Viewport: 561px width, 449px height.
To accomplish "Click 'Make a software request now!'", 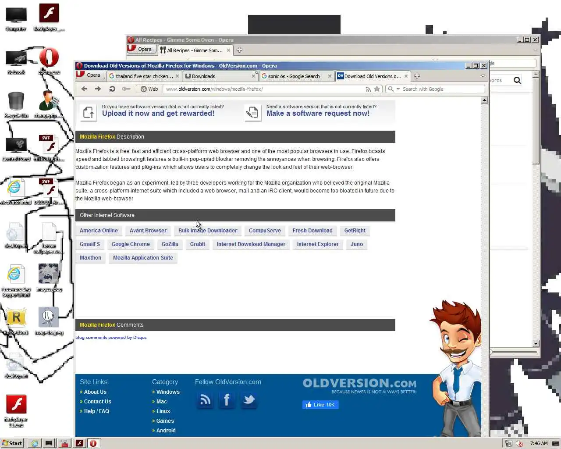I will coord(318,113).
